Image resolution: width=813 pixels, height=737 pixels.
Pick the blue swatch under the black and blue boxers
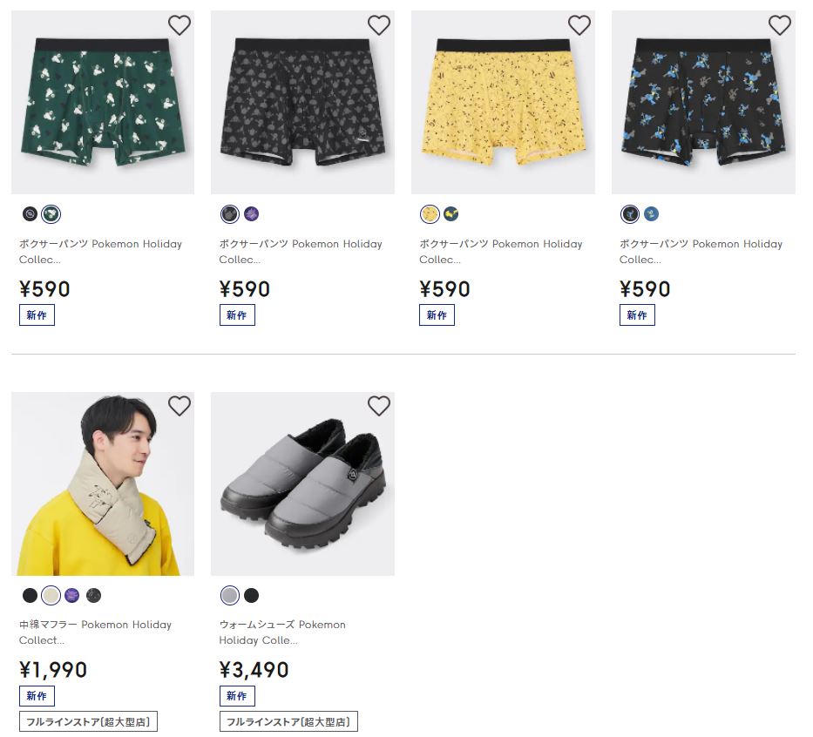click(651, 214)
